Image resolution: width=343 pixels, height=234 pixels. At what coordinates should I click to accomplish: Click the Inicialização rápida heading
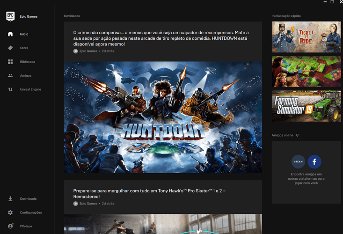click(x=286, y=16)
